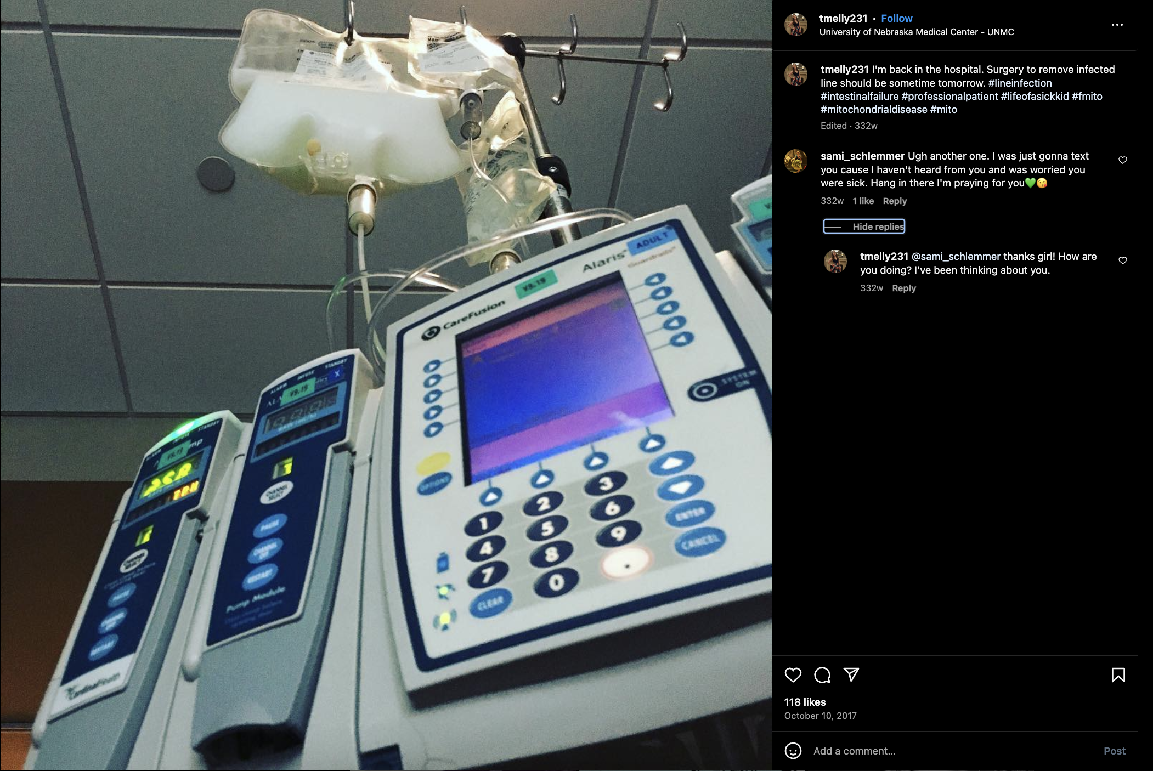Collapse thread with Hide replies
This screenshot has height=771, width=1153.
click(864, 226)
